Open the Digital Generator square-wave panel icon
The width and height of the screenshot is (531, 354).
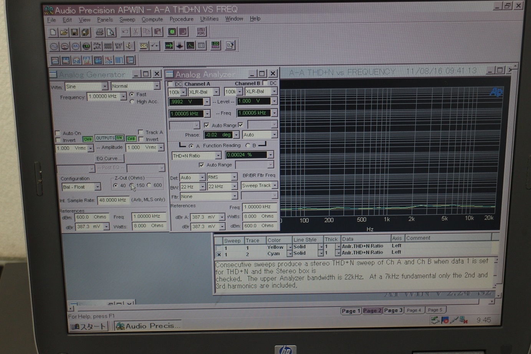[x=76, y=46]
